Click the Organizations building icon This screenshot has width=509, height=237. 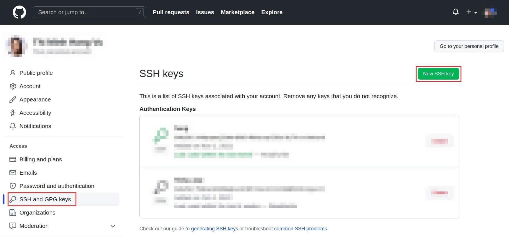click(x=13, y=213)
